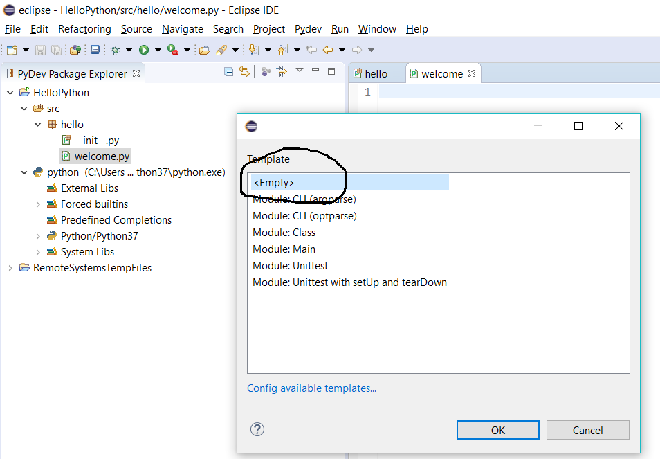Select Module: Unittest template
The width and height of the screenshot is (660, 459).
(x=290, y=266)
